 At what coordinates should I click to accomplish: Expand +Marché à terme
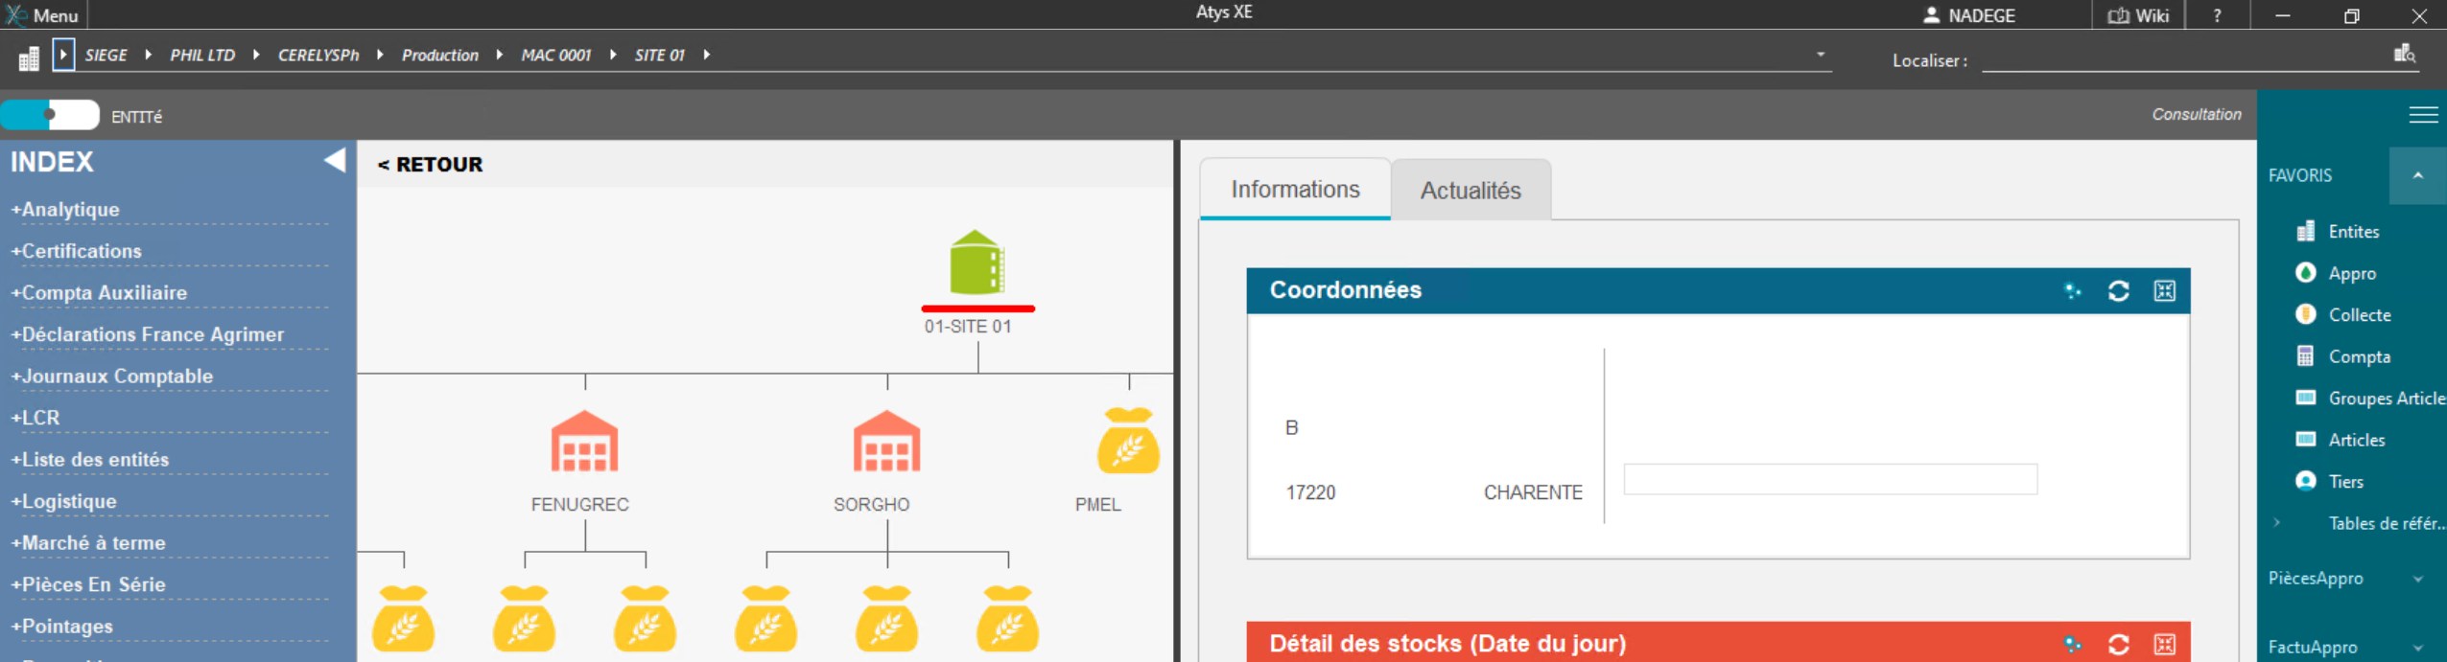click(x=88, y=542)
